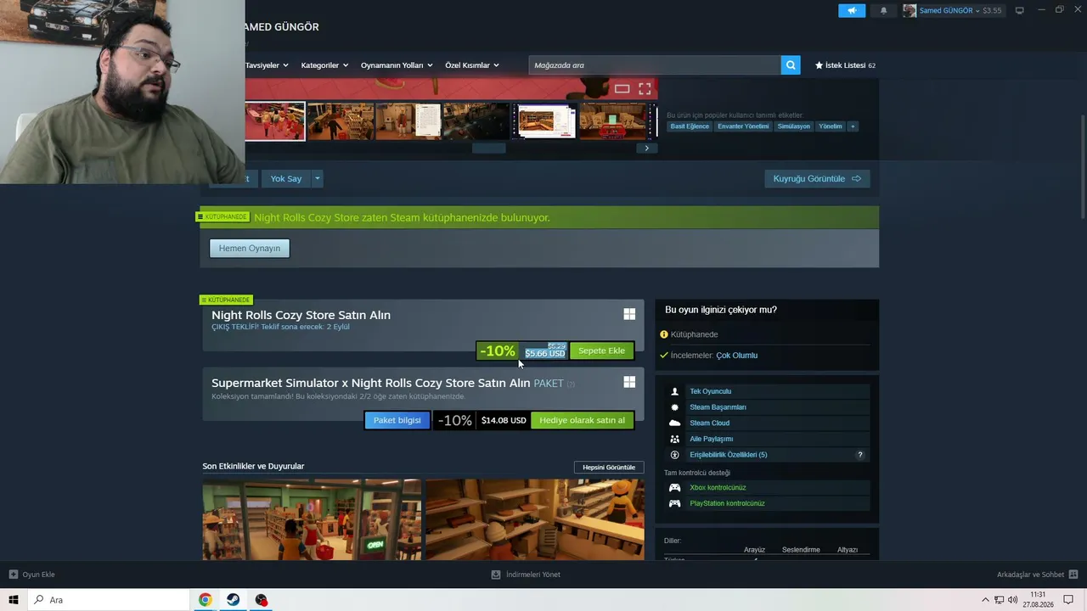Viewport: 1087px width, 611px height.
Task: Expand Oynamanın Yolları menu
Action: click(397, 65)
